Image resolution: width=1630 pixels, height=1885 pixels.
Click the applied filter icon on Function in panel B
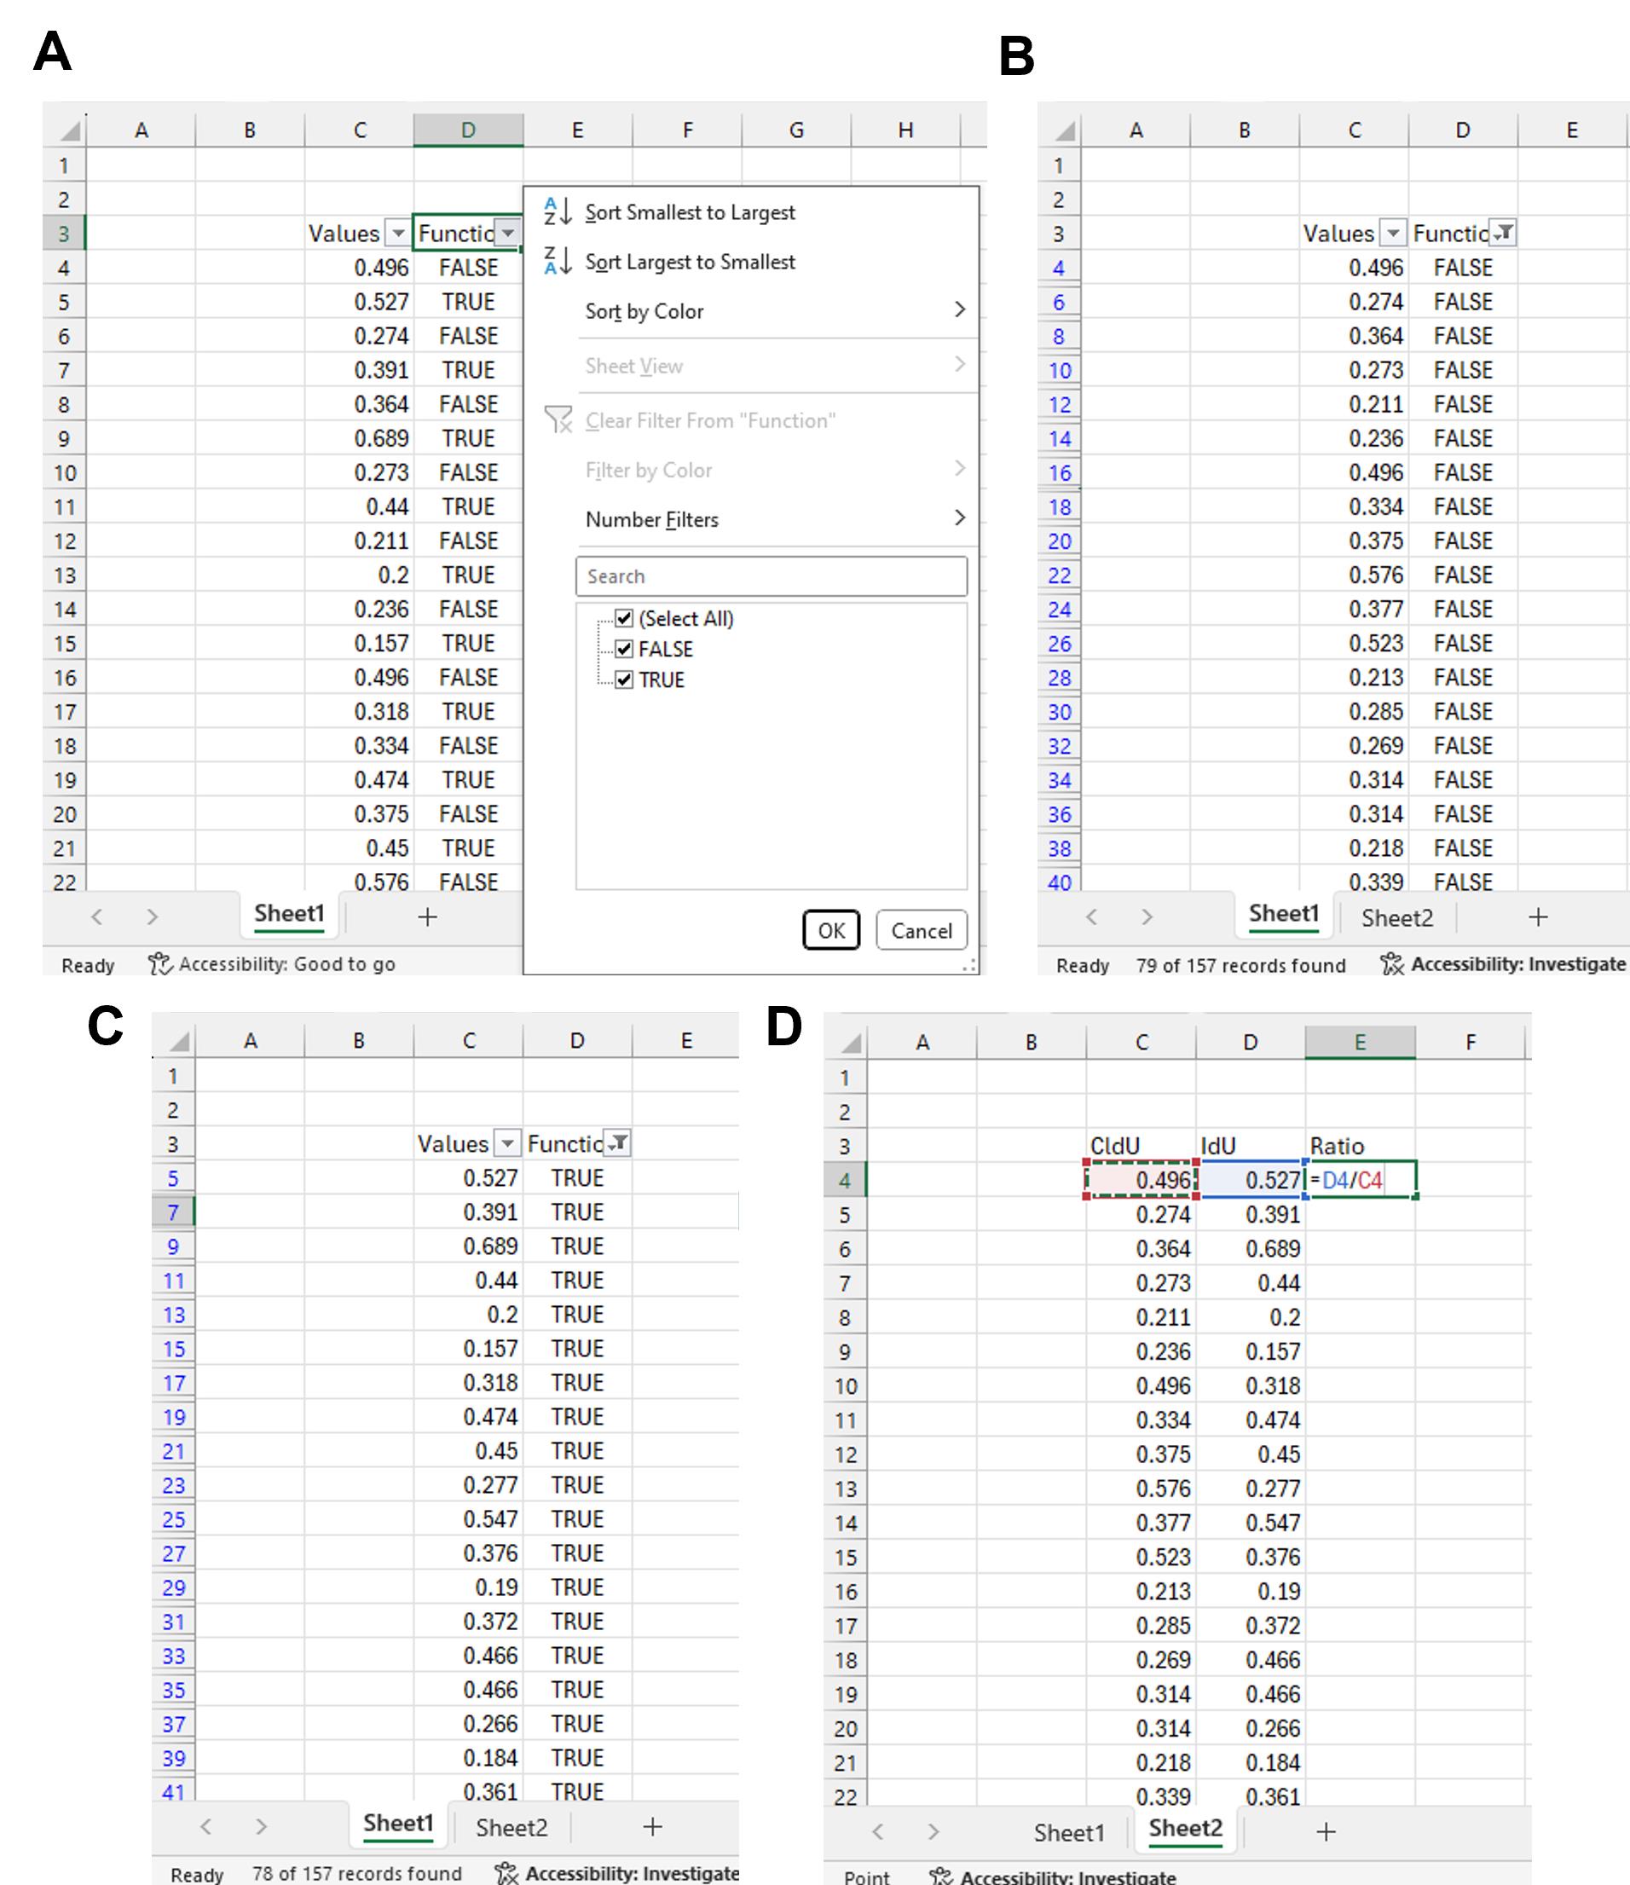point(1505,233)
